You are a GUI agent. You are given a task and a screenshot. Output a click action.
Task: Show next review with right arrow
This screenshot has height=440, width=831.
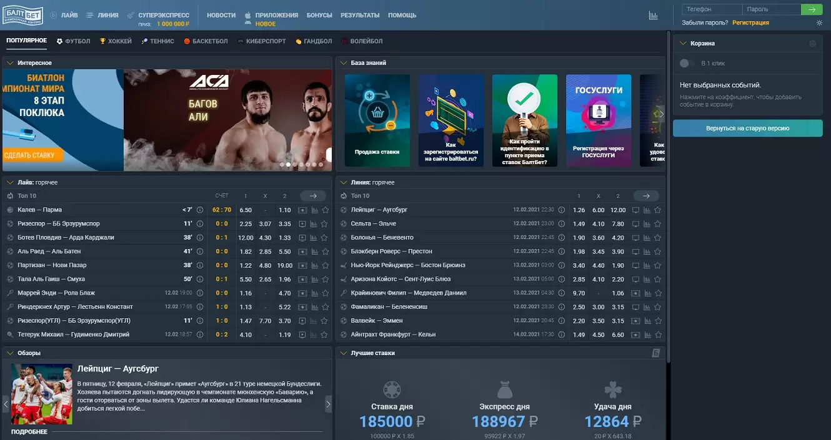(x=328, y=404)
